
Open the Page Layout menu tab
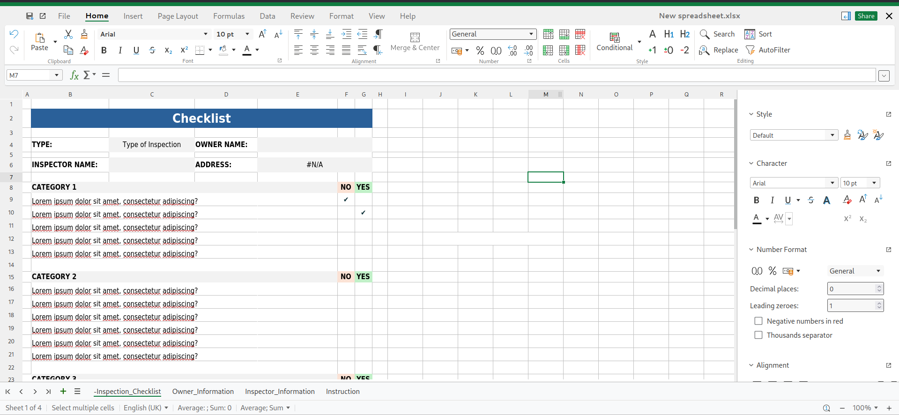178,16
